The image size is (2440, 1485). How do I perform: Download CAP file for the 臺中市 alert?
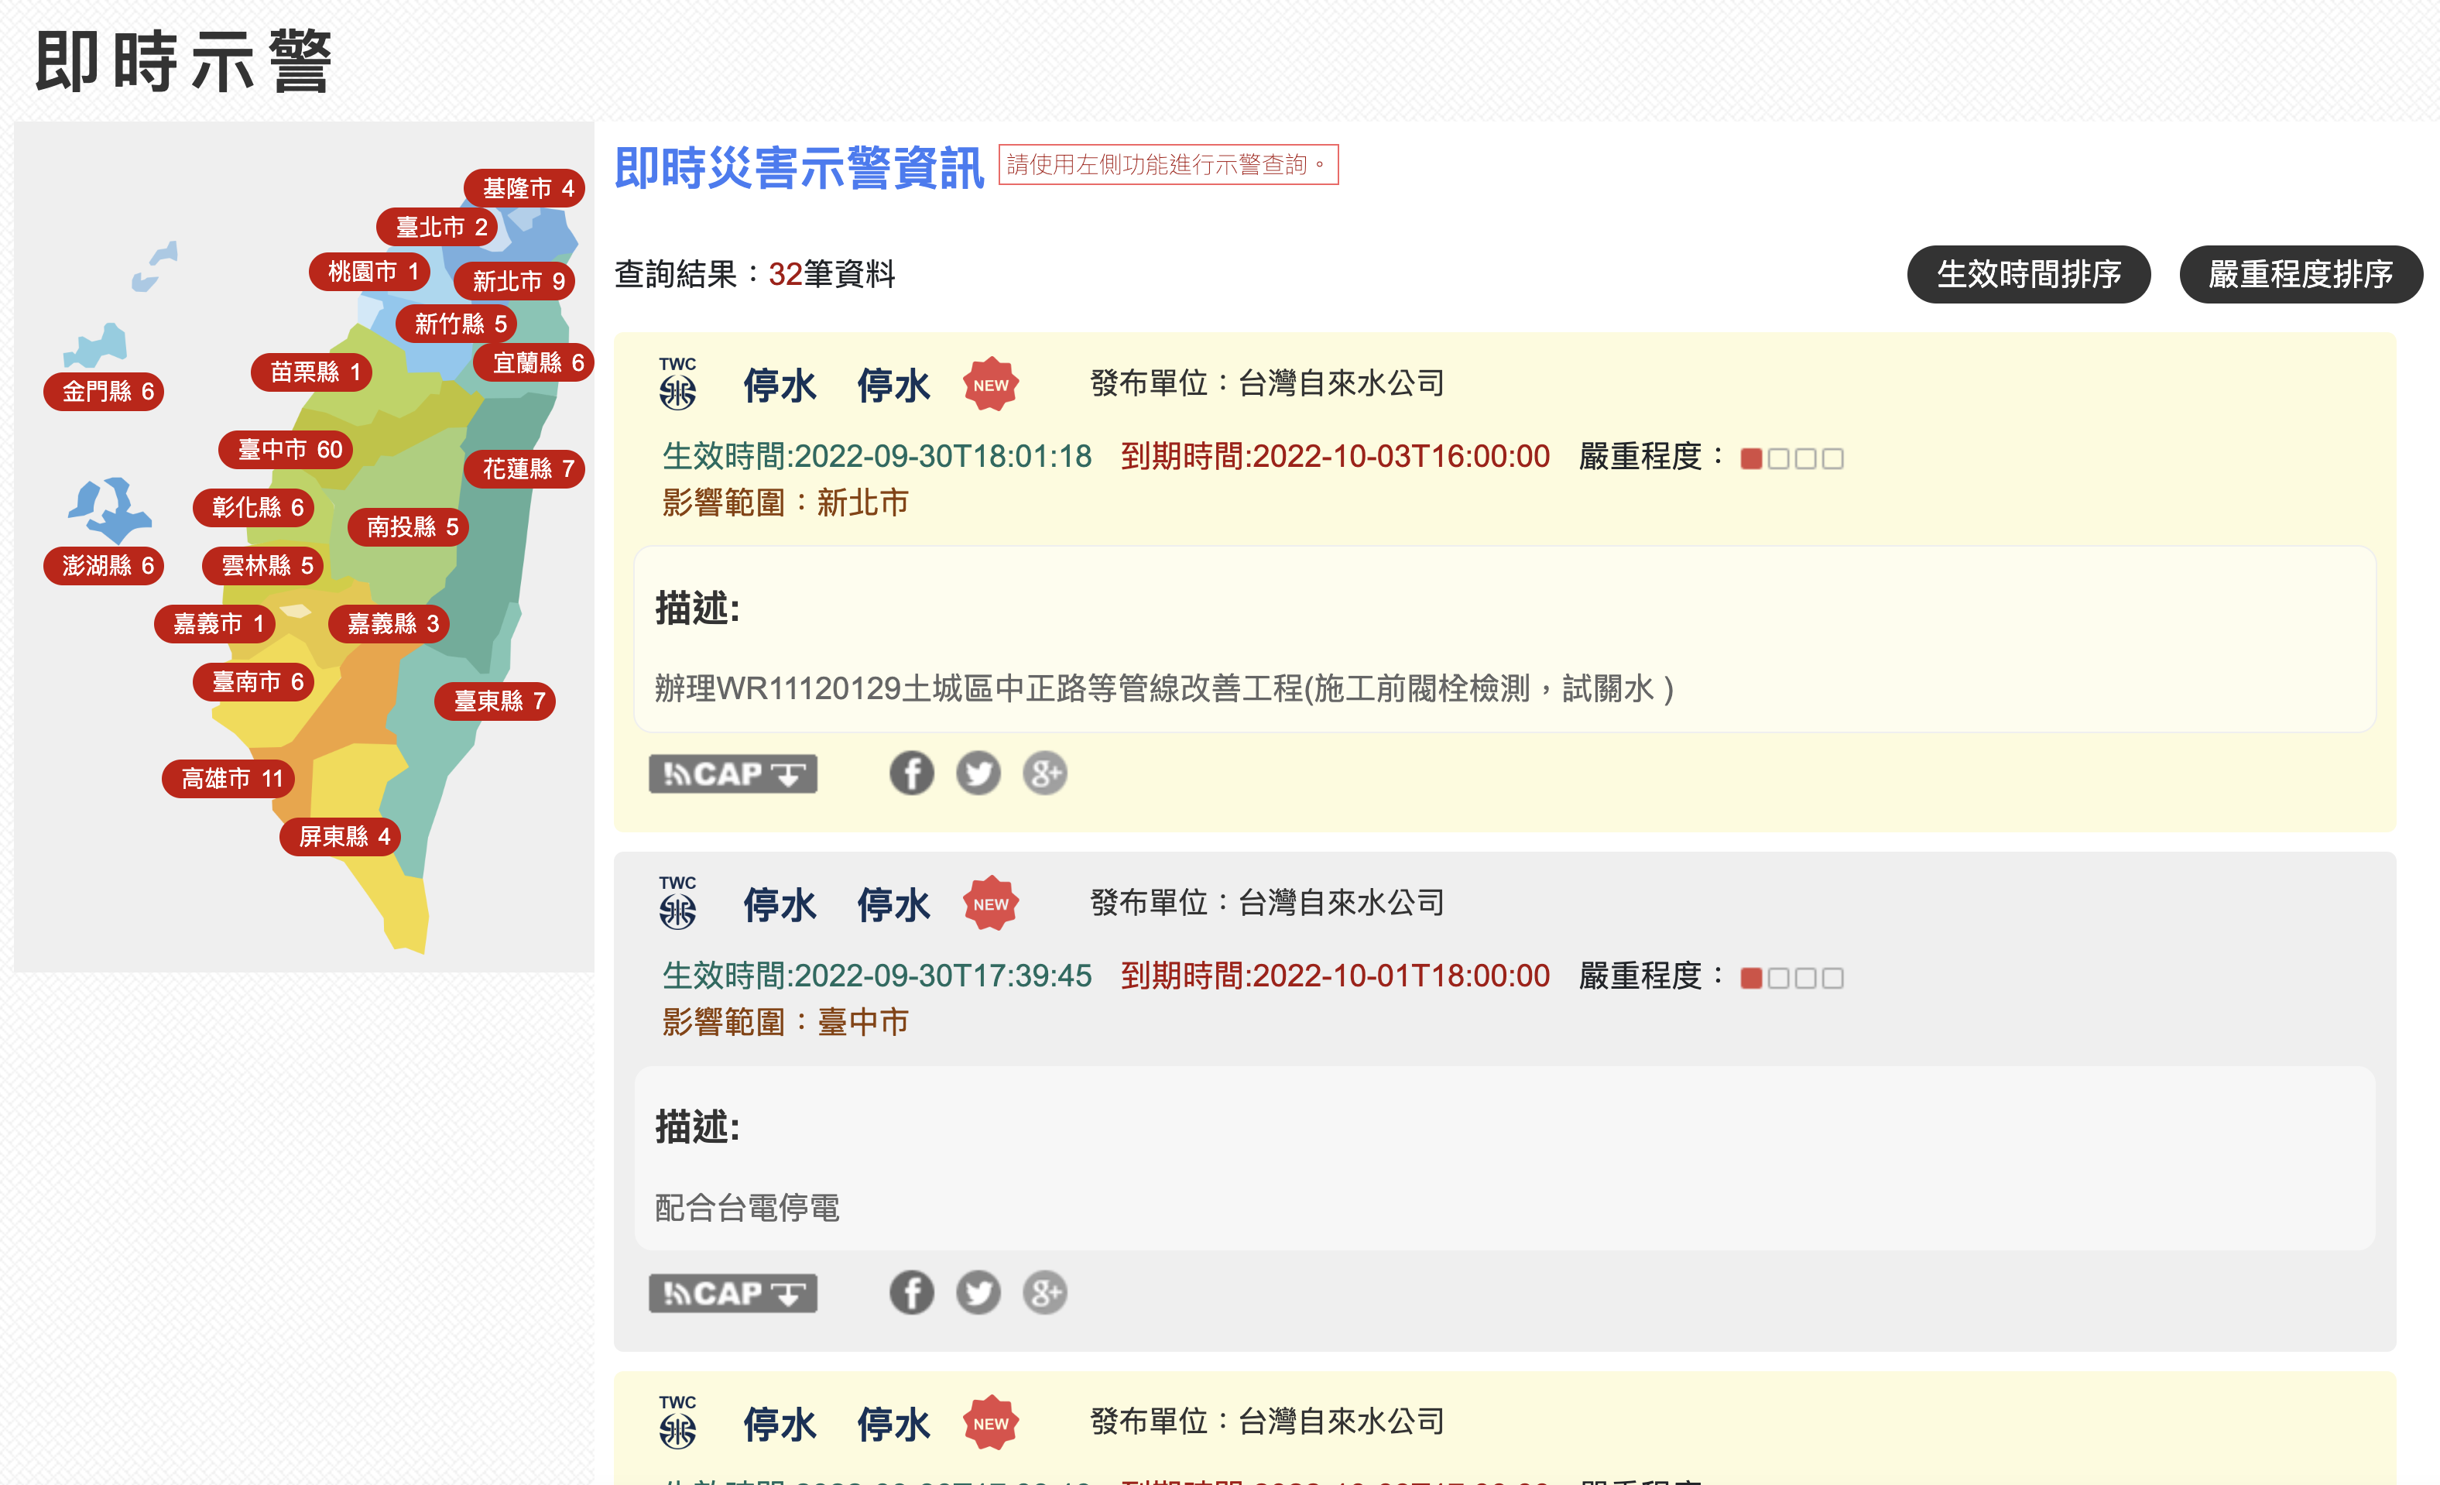click(x=733, y=1293)
